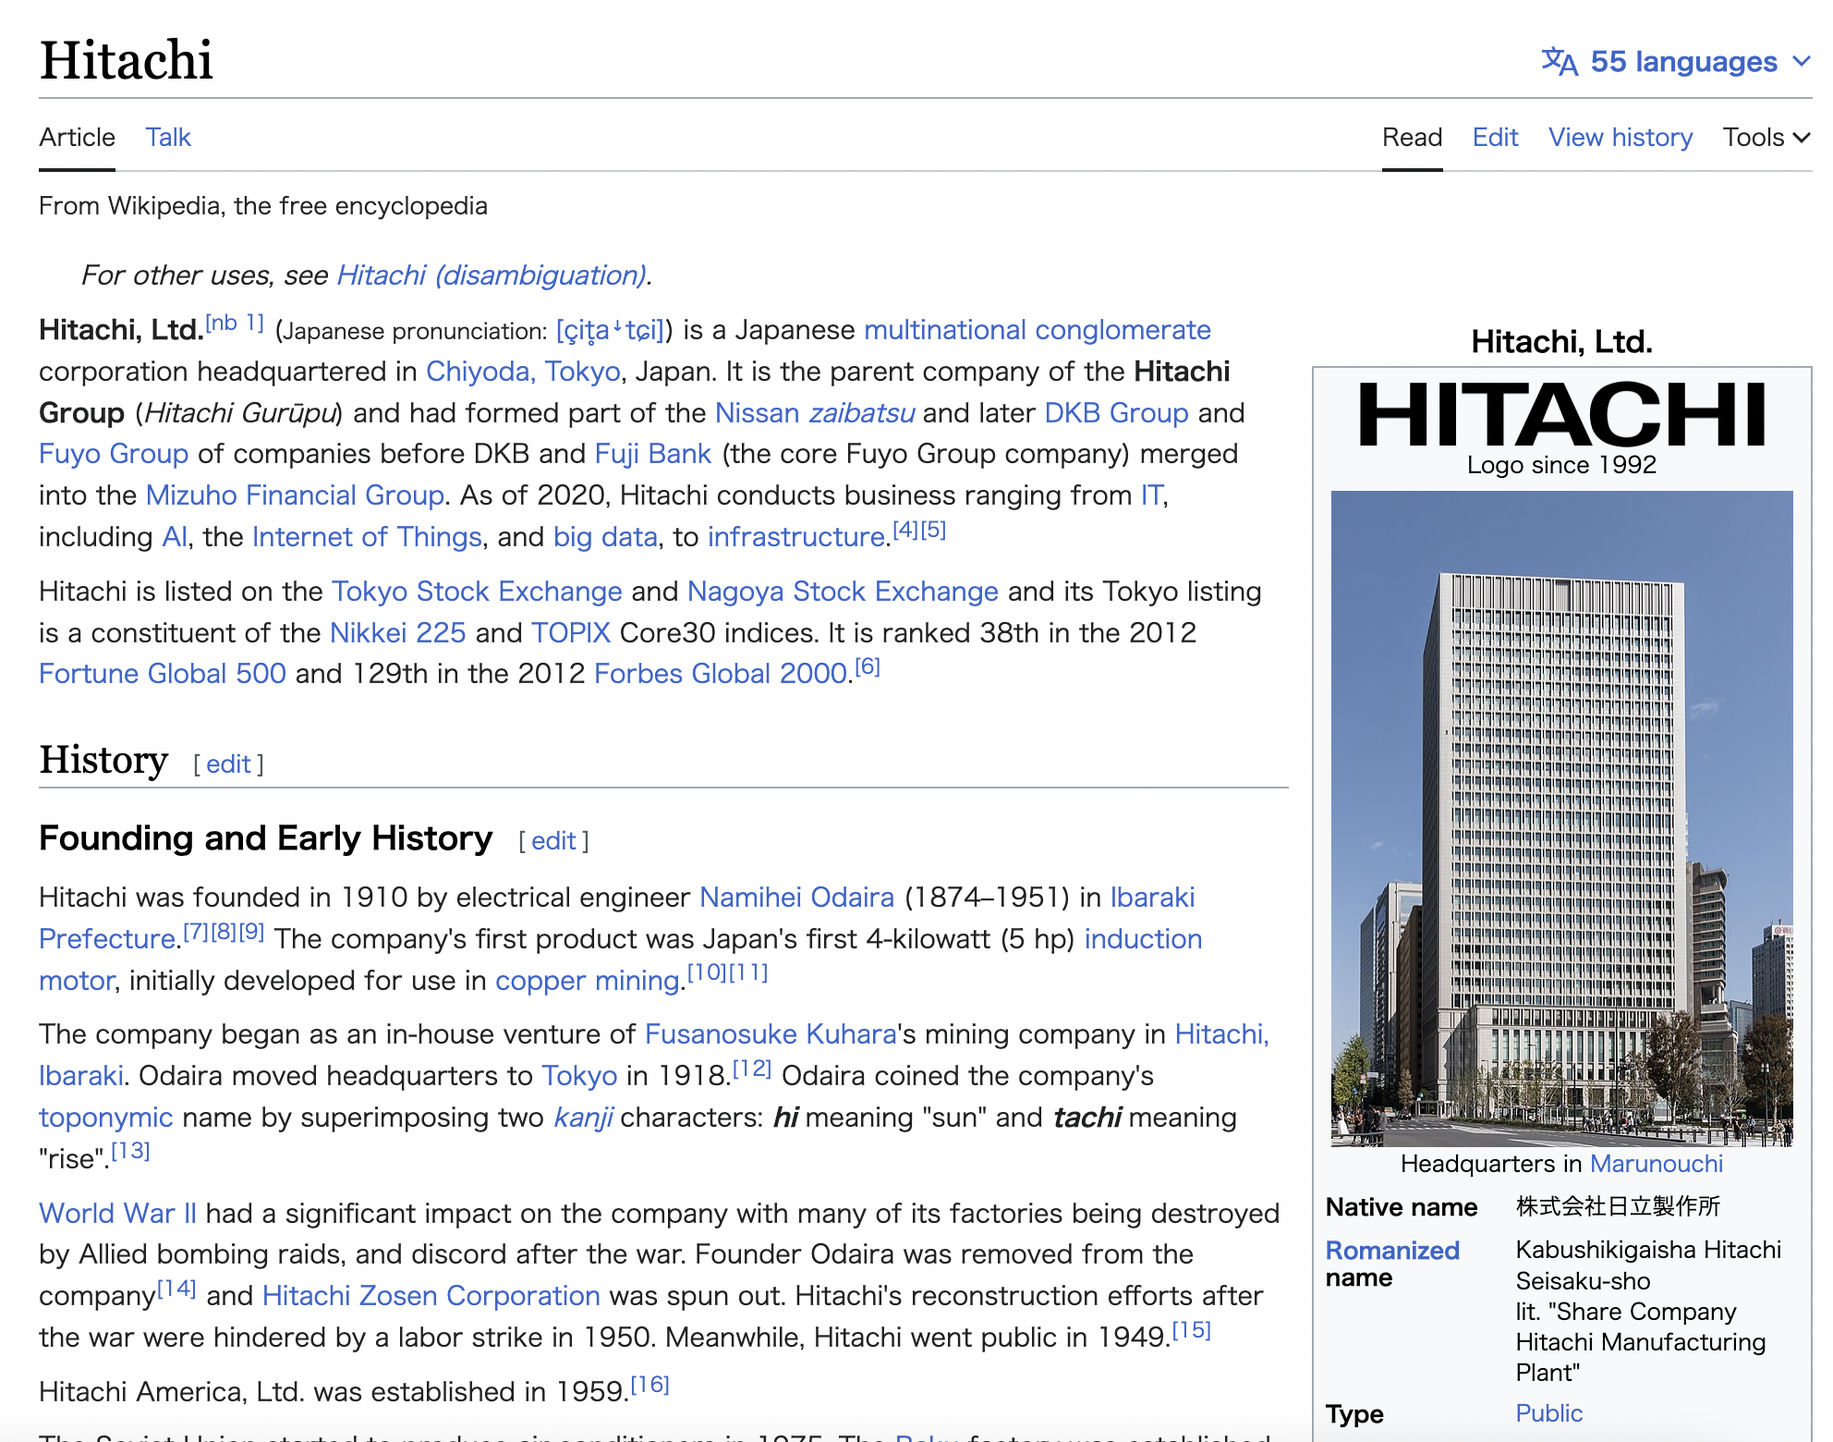Click the translate languages icon
The height and width of the screenshot is (1442, 1833).
pyautogui.click(x=1560, y=62)
